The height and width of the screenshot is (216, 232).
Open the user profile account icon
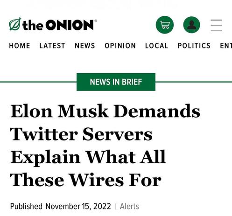coord(191,25)
